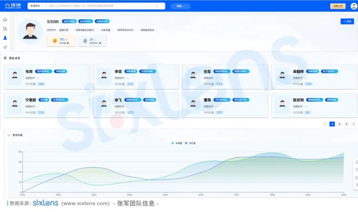The image size is (358, 212).
Task: Select the person icon in left sidebar
Action: (x=5, y=38)
